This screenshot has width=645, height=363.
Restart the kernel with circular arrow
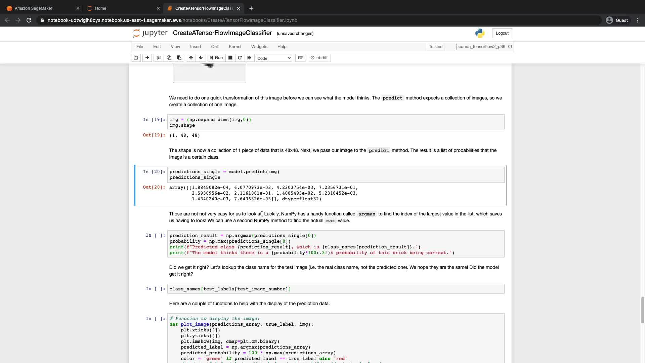(x=240, y=58)
